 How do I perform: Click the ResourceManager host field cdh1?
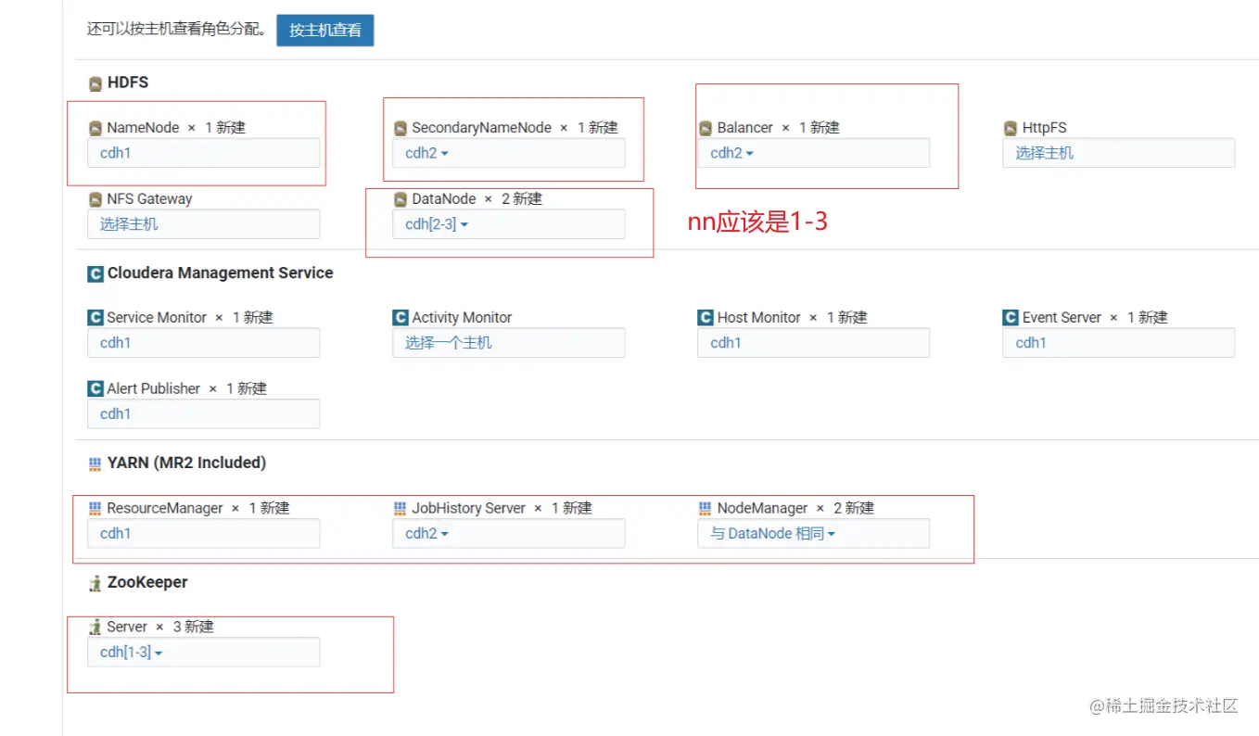[203, 534]
